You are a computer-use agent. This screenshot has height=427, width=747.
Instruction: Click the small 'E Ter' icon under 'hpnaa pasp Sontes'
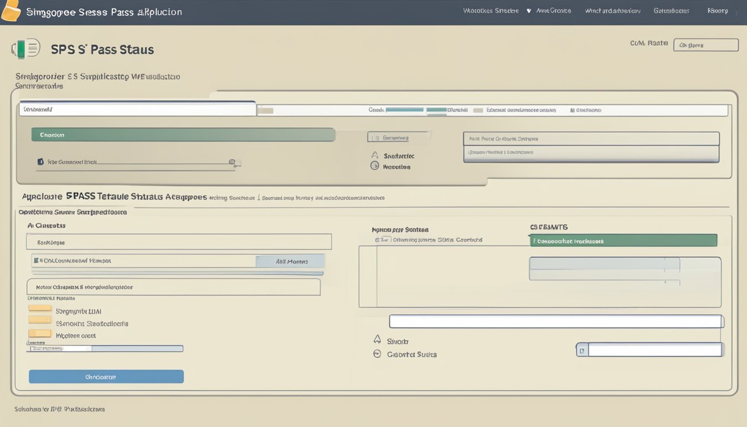(382, 240)
